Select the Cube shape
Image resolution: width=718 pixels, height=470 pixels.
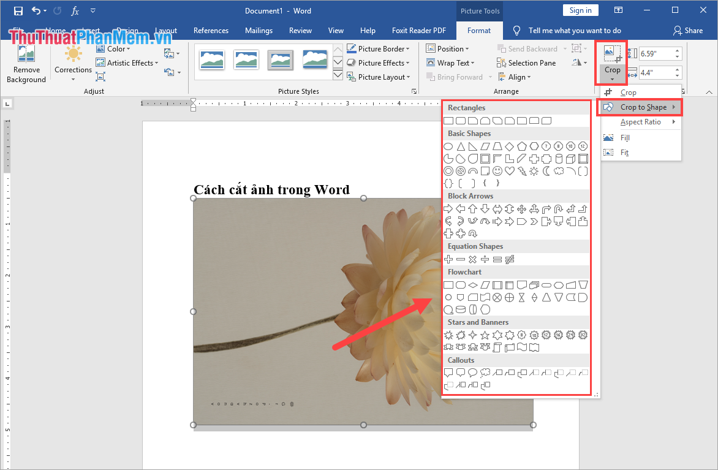[x=570, y=159]
